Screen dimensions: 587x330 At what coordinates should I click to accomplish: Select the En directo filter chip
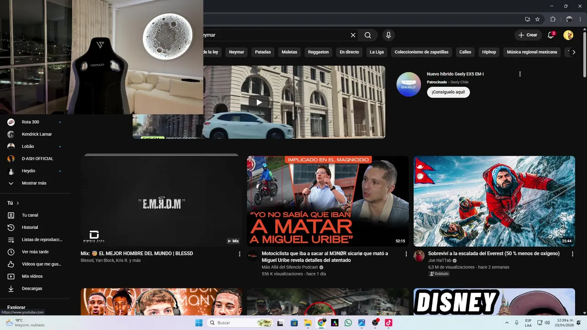[x=349, y=52]
